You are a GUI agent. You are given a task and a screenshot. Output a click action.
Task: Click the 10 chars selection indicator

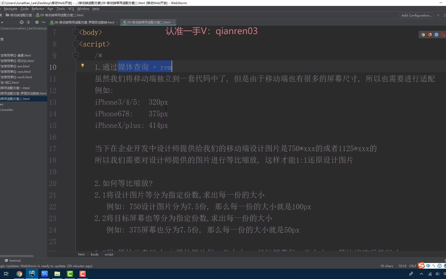pos(387,266)
